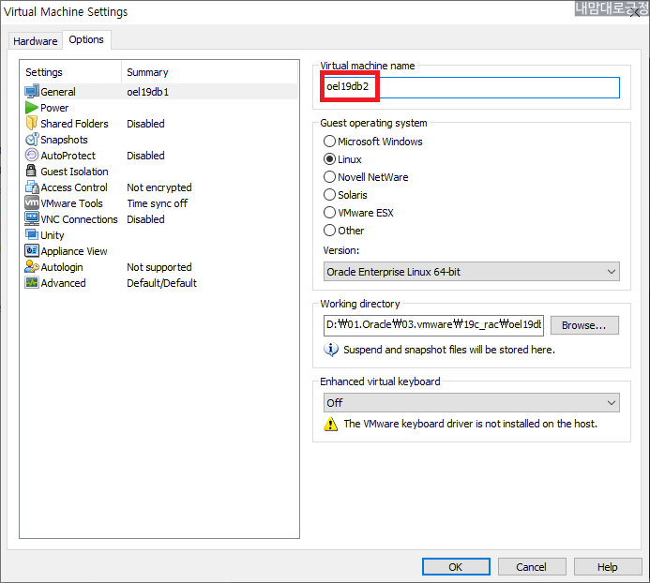Image resolution: width=650 pixels, height=583 pixels.
Task: Select the Guest Isolation row label
Action: (74, 172)
